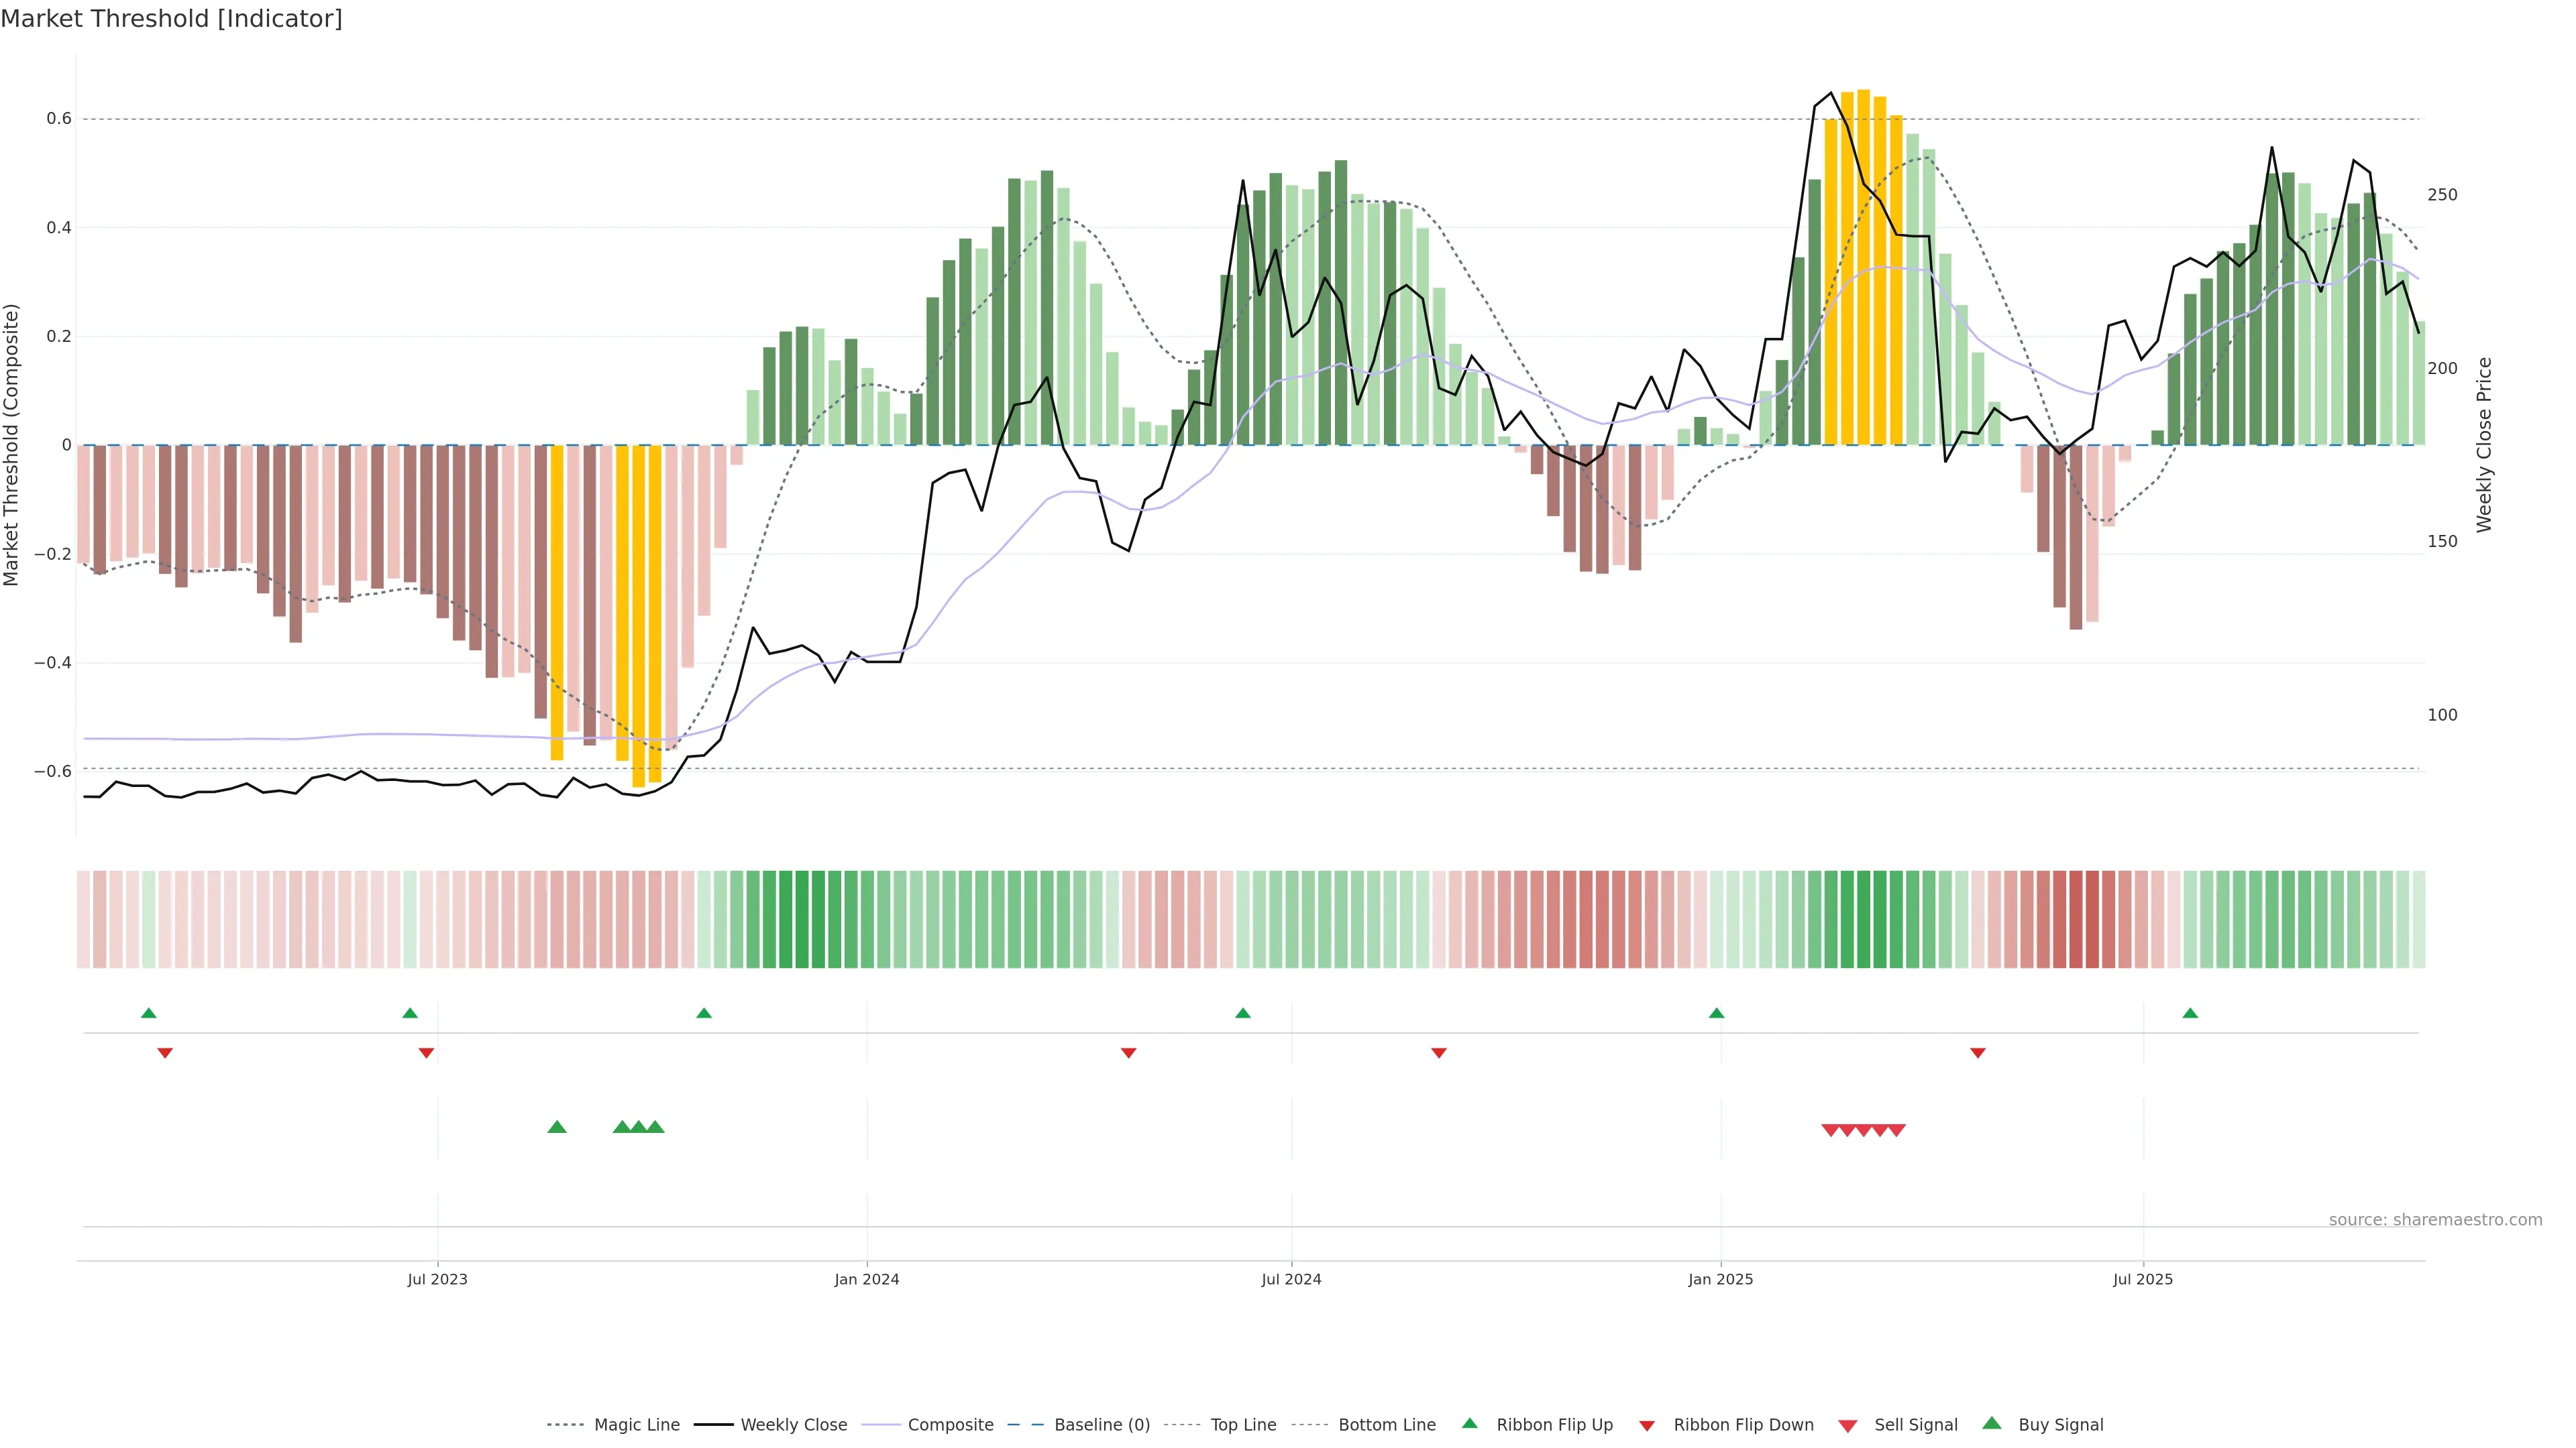
Task: Click the Ribbon Flip Up legend triangle icon
Action: 1469,1423
